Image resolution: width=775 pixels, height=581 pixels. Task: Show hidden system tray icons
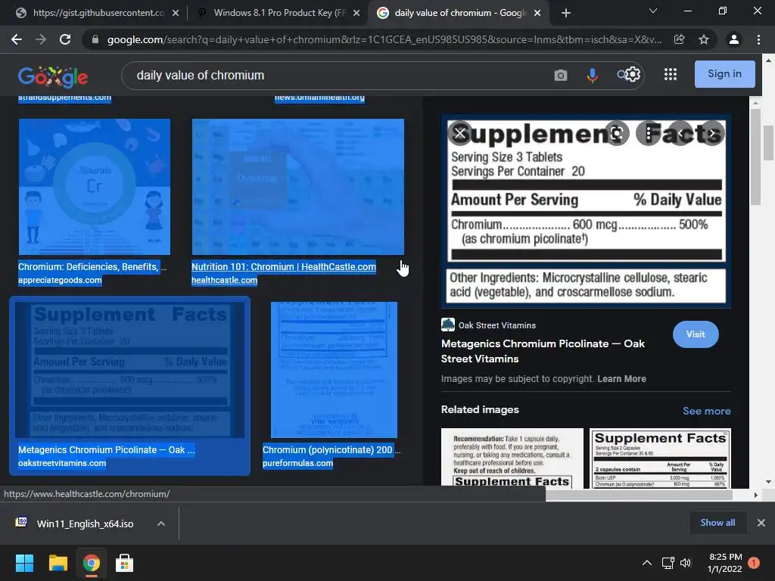[646, 563]
